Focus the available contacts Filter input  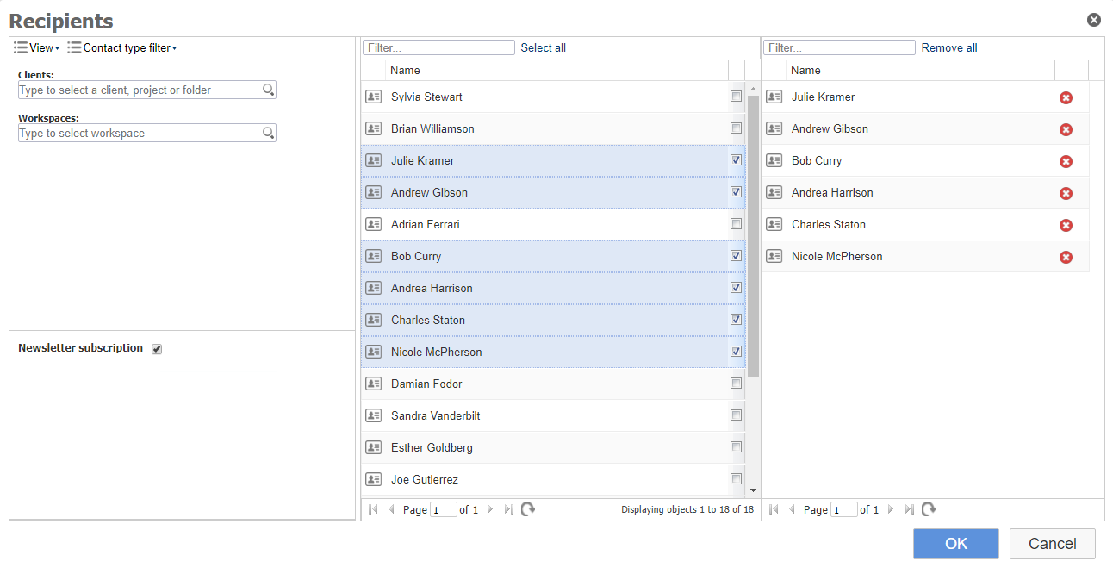438,48
